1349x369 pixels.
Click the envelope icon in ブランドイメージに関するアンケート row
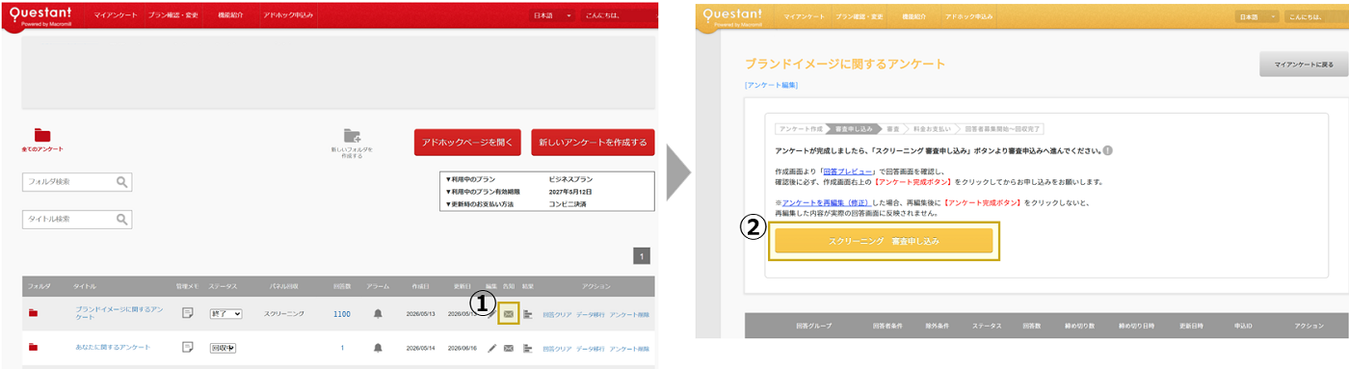[509, 313]
